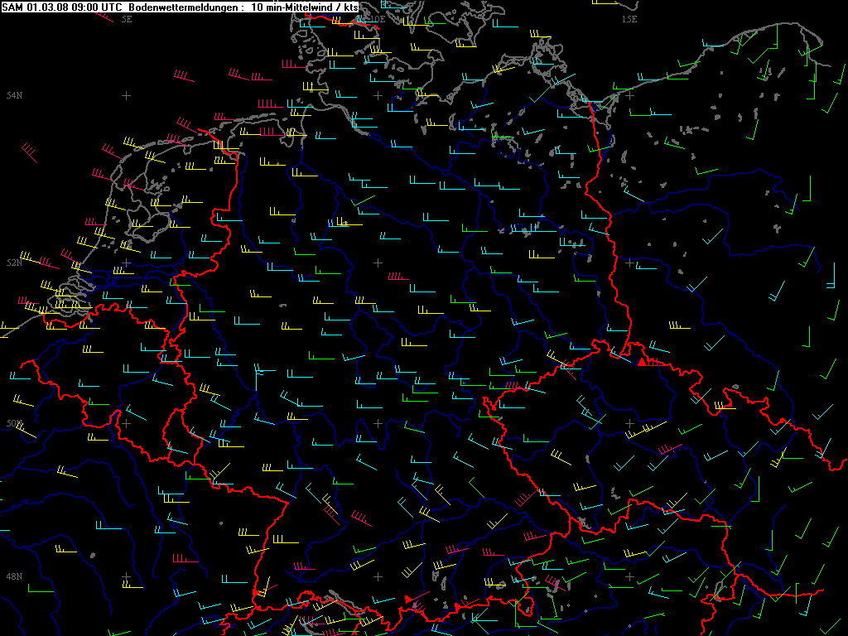848x636 pixels.
Task: Select the grid cross at 48N 5E
Action: tap(126, 576)
